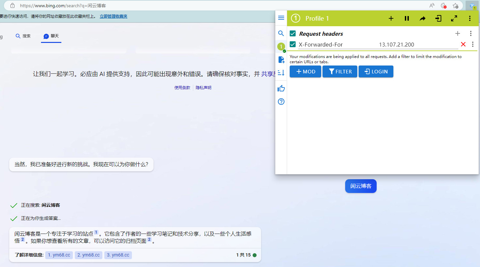
Task: Click the 当然，我已准备好进行新的挑战 message
Action: (81, 164)
